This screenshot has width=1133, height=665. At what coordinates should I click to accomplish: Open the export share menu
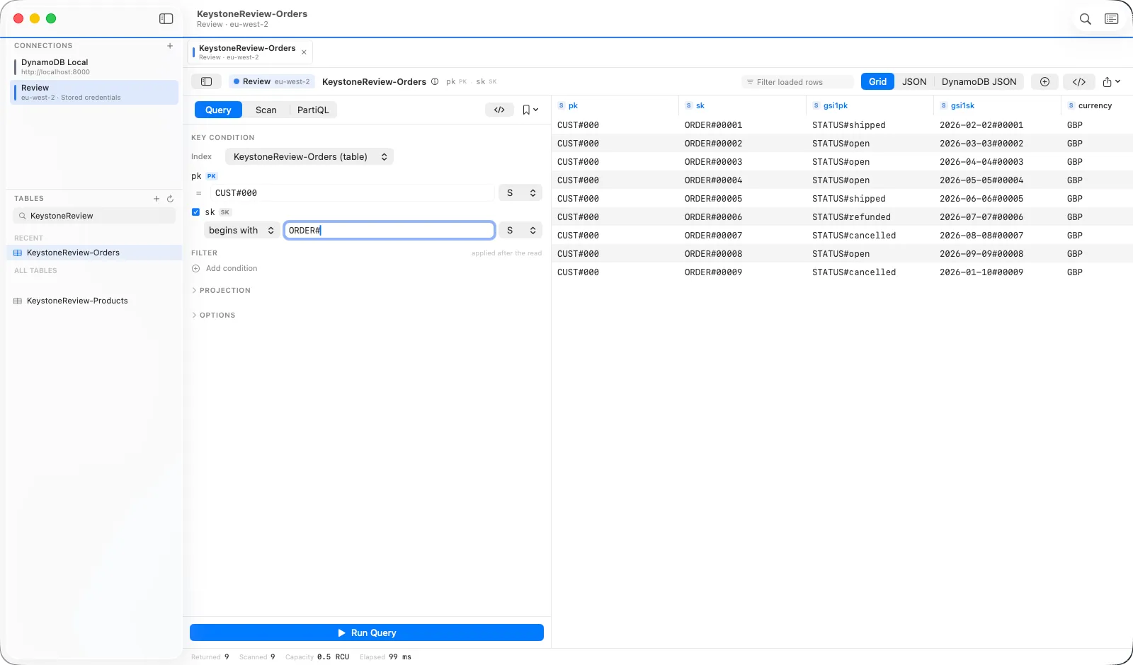[x=1111, y=81]
